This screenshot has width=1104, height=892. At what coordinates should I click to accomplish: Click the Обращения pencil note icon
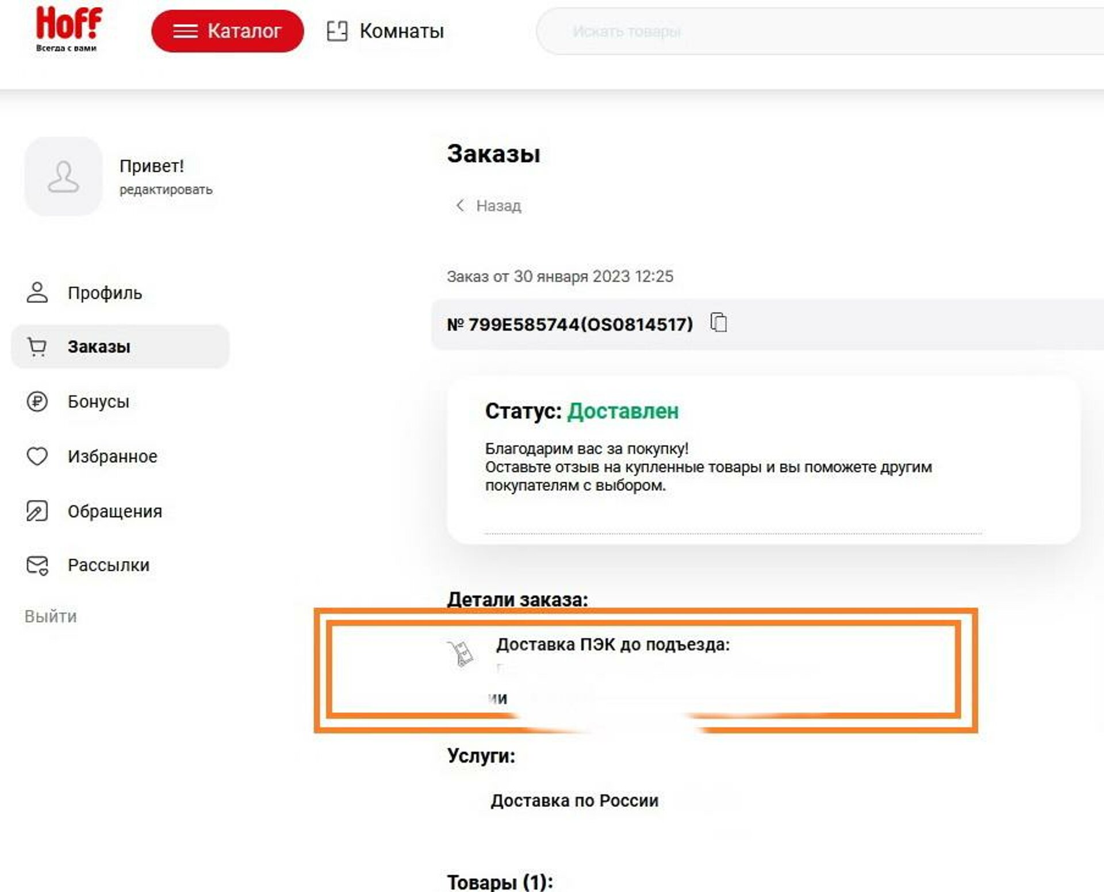[37, 511]
